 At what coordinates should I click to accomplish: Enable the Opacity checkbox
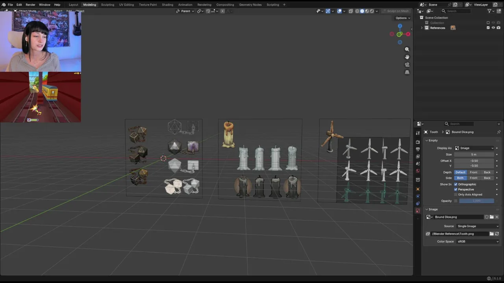coord(456,201)
